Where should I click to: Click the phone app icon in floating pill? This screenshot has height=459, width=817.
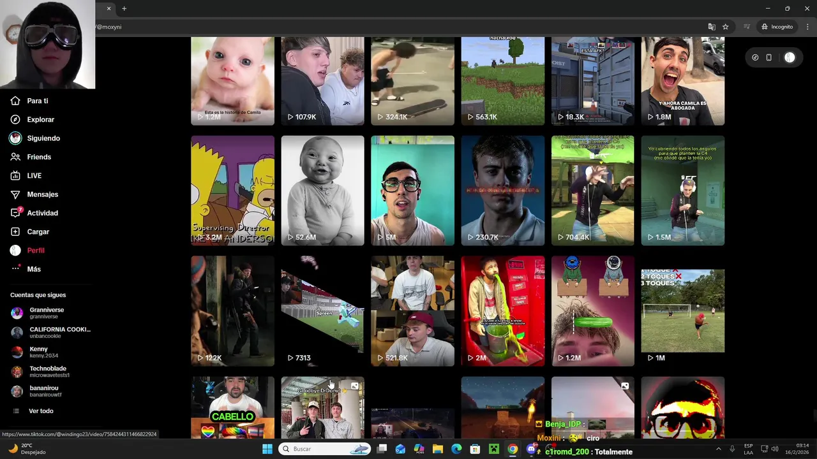[x=769, y=57]
